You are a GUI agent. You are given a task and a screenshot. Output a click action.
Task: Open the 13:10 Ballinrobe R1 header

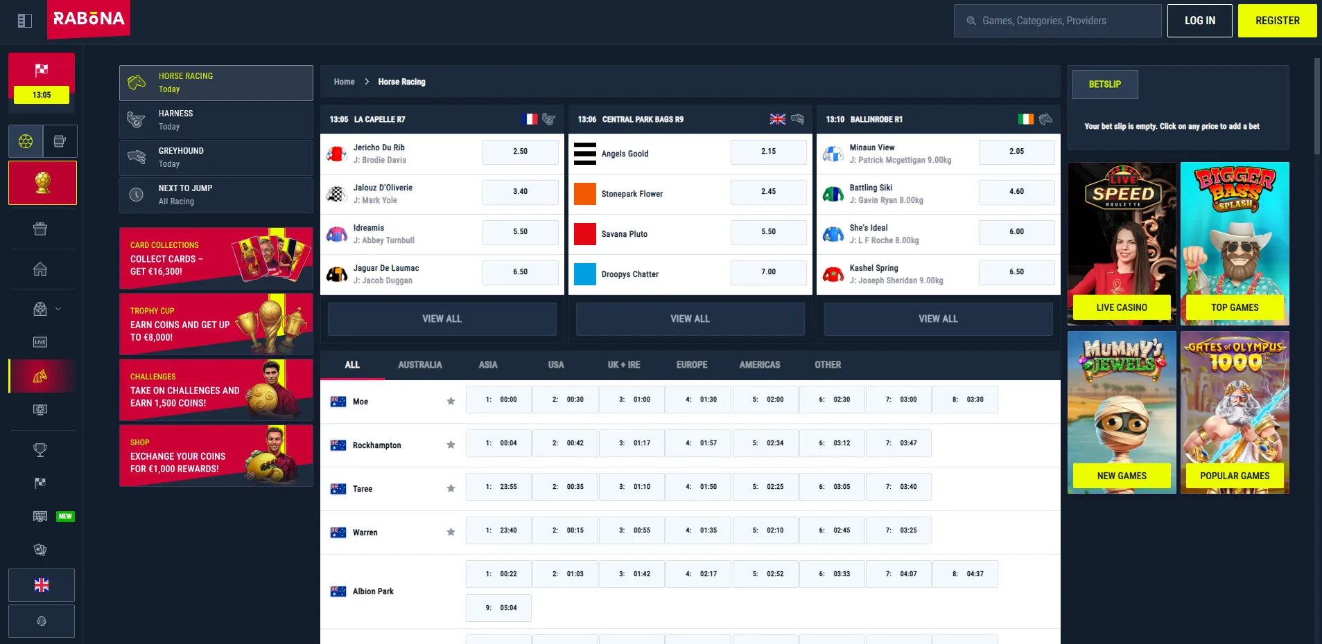tap(939, 119)
